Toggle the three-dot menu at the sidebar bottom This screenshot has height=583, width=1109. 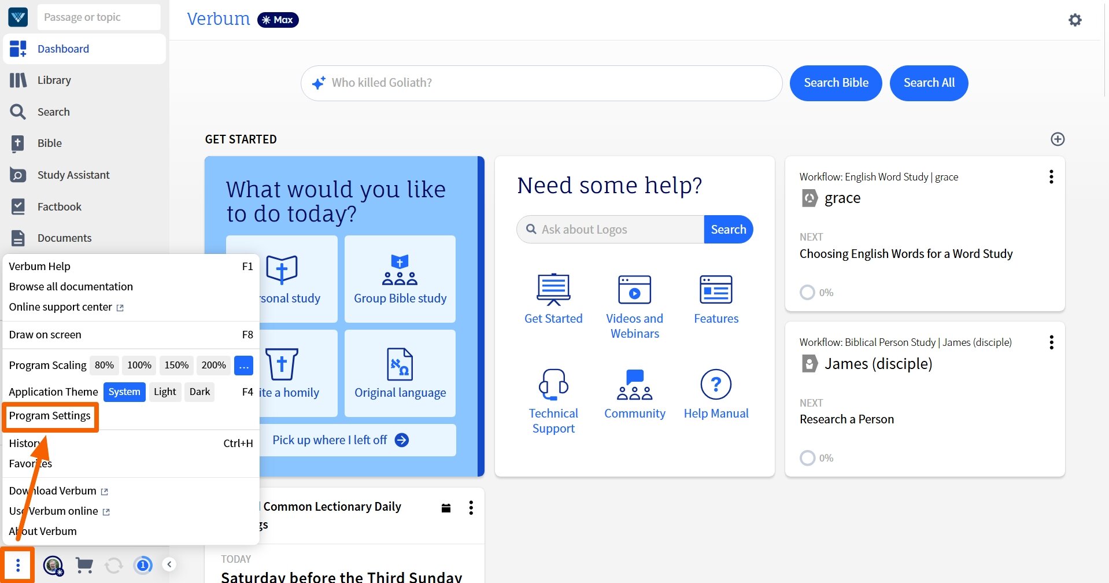click(x=18, y=565)
